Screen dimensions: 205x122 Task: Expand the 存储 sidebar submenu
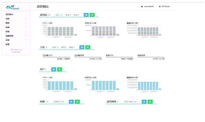(26, 27)
